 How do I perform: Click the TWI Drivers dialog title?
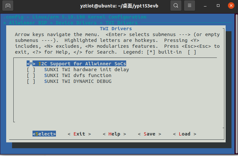pos(116,29)
